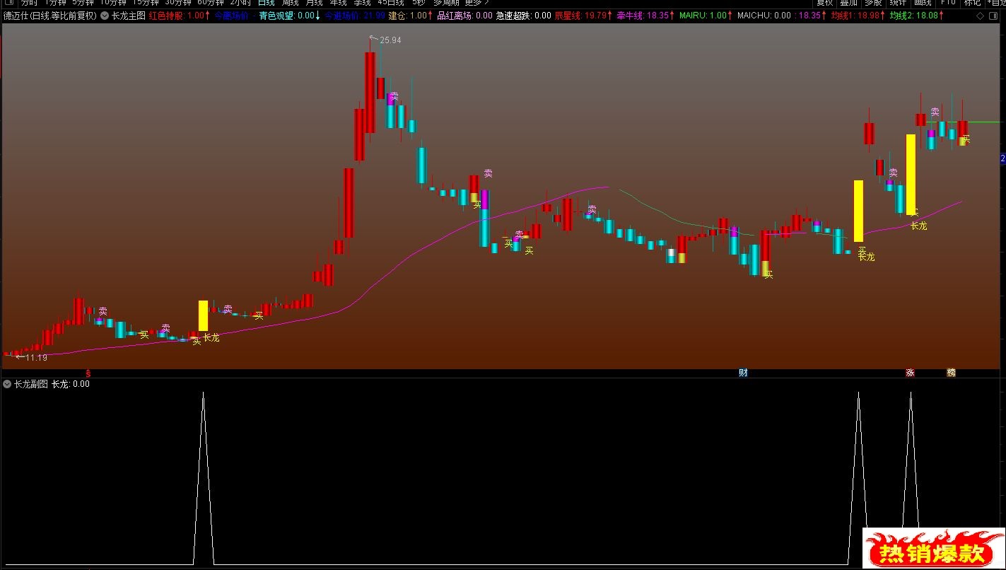Click the 统计 statistics button
1006x570 pixels.
897,3
